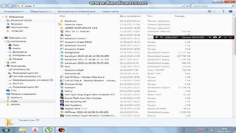236x133 pixels.
Task: Sort by the Размер column header
Action: (x=180, y=16)
